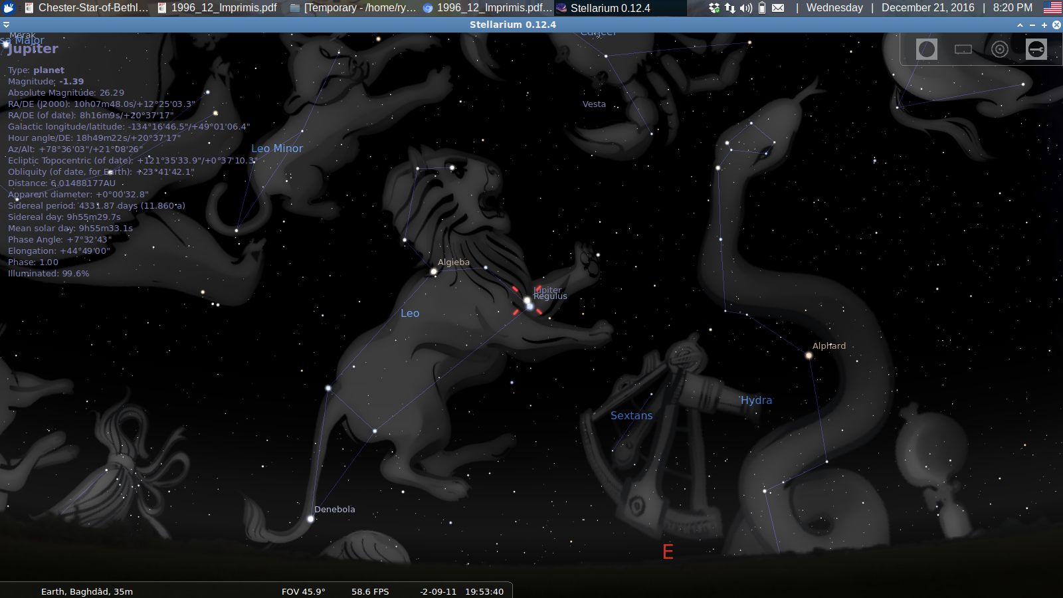
Task: Click the Stellarium 0.12.4 title bar text
Action: click(513, 25)
